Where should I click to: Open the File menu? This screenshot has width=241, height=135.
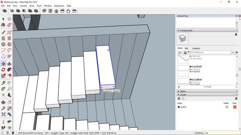click(x=3, y=6)
